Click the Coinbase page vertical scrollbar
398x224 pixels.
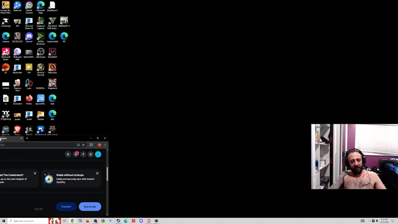[x=107, y=174]
